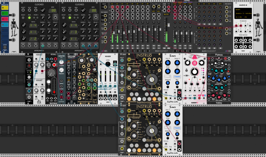
Task: Open 256 block size menu on Audio-8
Action: 248,17
